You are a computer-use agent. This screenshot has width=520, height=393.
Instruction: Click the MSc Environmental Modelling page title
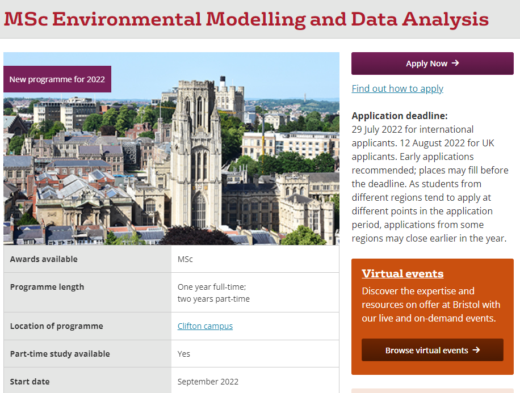coord(246,19)
